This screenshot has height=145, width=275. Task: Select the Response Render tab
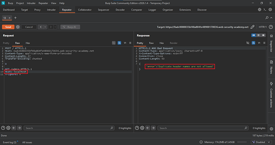point(174,43)
